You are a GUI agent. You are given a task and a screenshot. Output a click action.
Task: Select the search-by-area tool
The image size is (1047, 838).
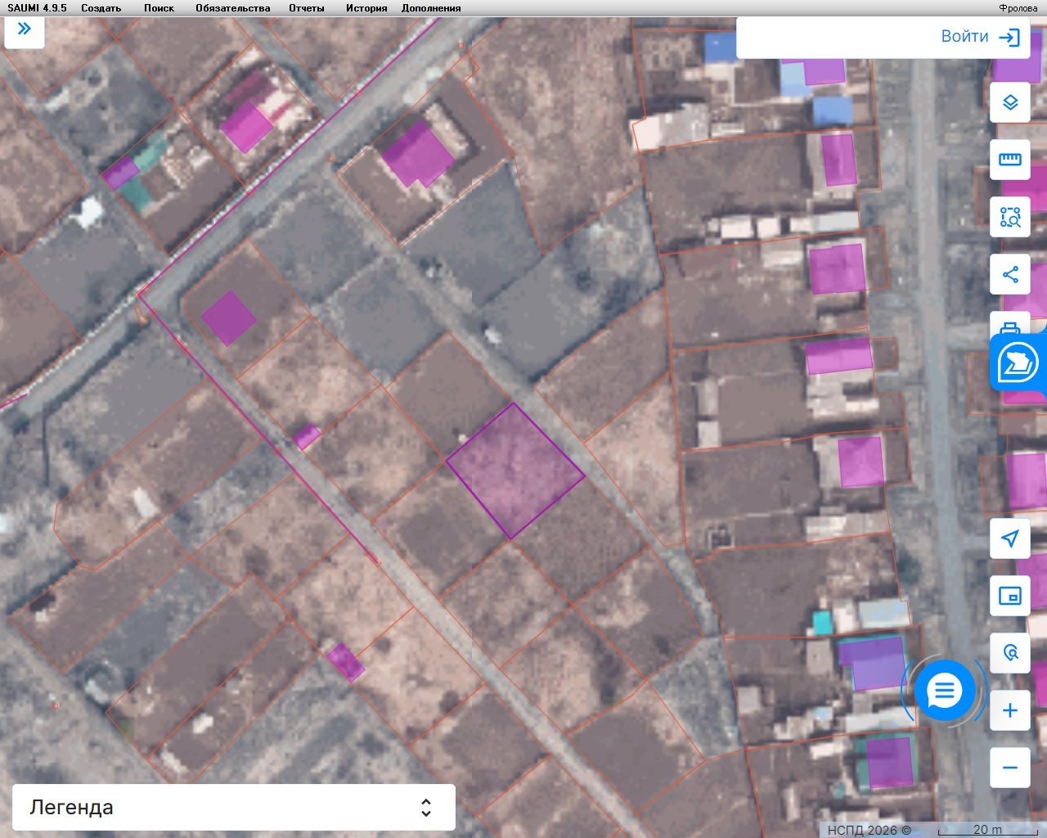tap(1010, 218)
